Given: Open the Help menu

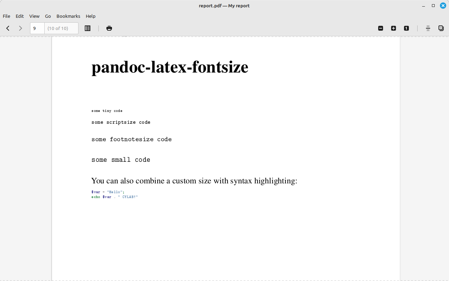Looking at the screenshot, I should [x=91, y=16].
